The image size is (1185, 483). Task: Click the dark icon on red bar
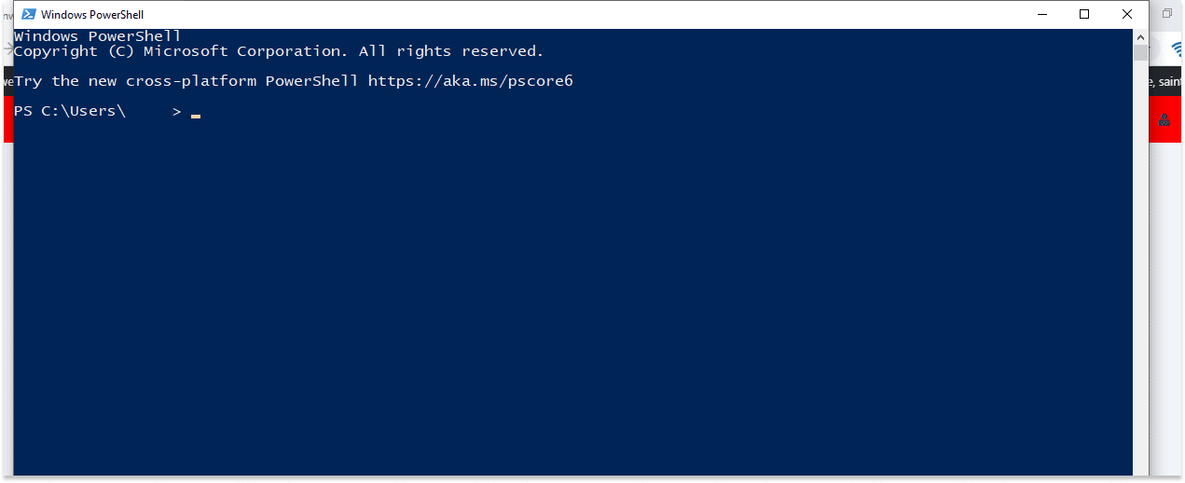tap(1164, 119)
